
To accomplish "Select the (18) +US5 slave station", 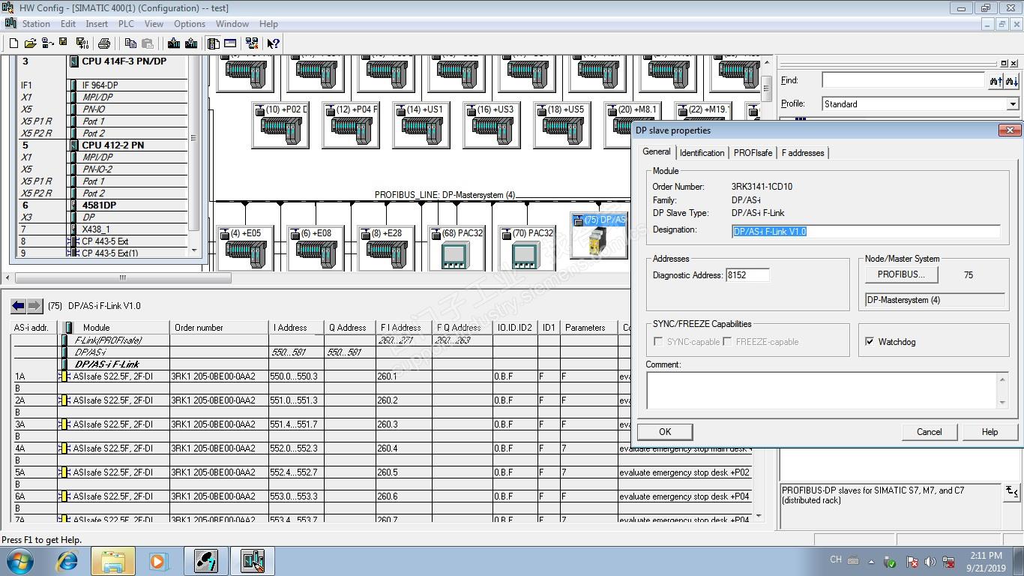I will tap(562, 124).
